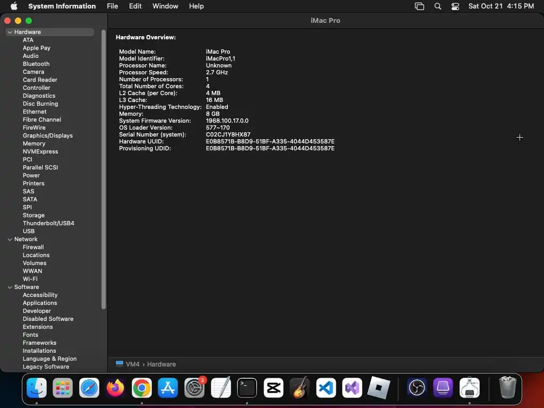The image size is (544, 408).
Task: Launch Safari from the Dock
Action: (x=89, y=387)
